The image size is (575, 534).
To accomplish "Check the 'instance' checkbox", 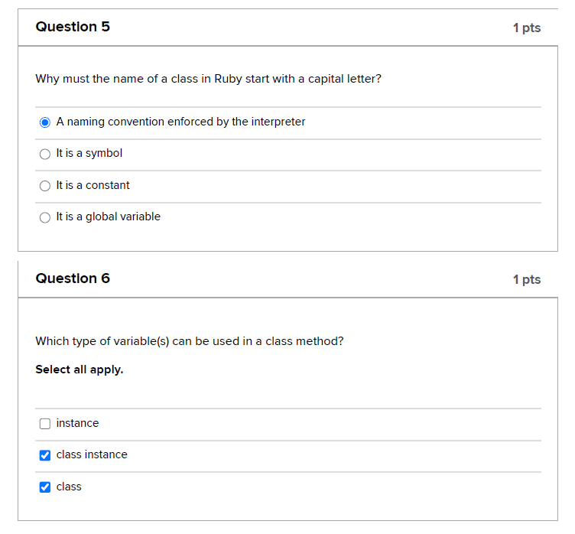I will [x=45, y=424].
